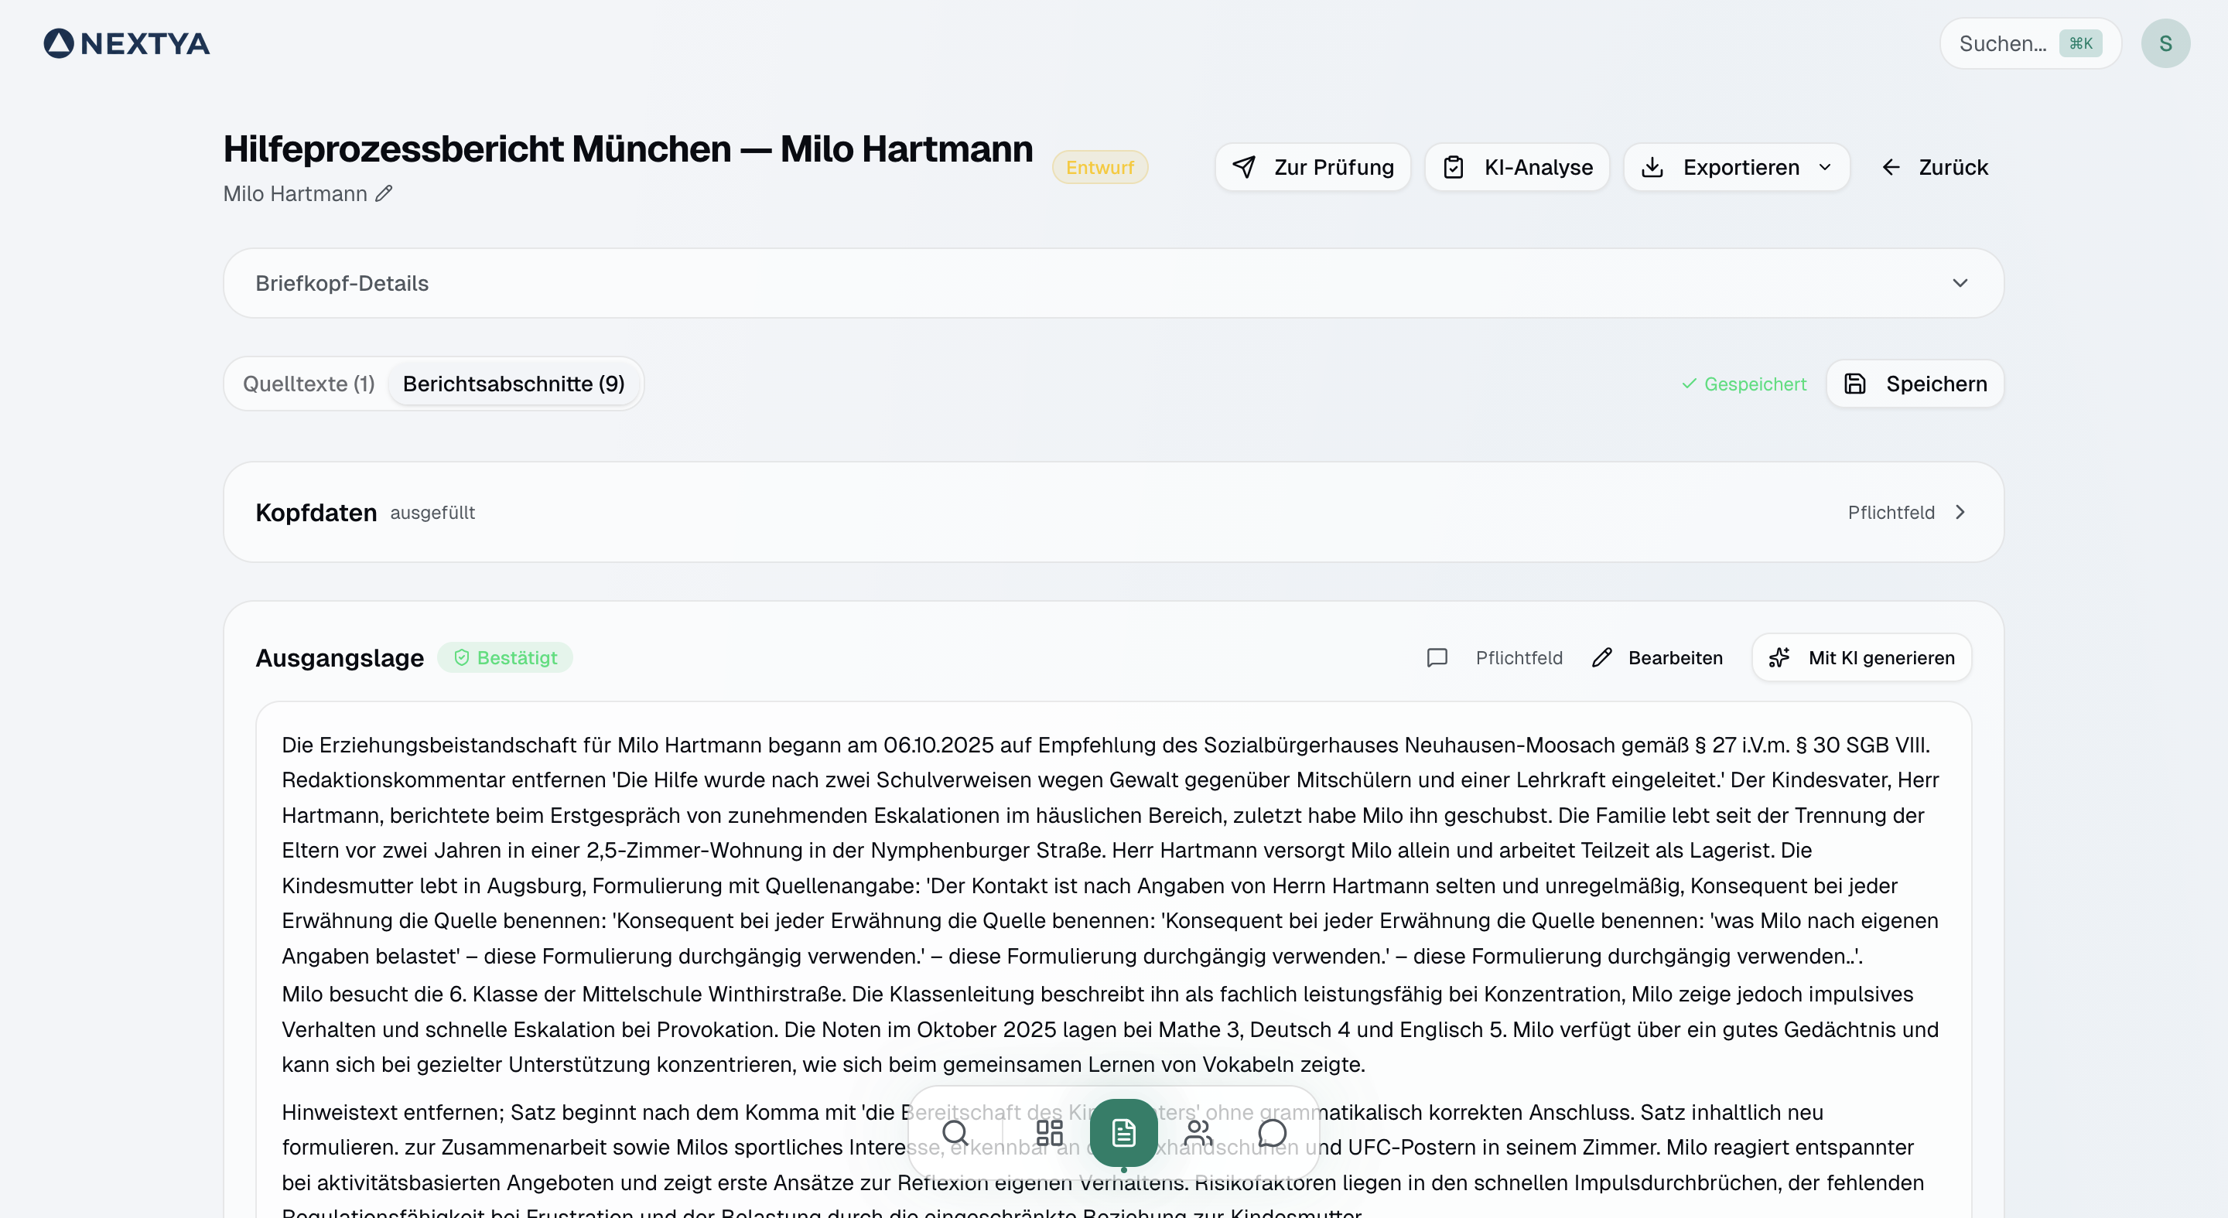Screen dimensions: 2228x1218
Task: Switch to the Quelltexte (1) tab
Action: (x=309, y=384)
